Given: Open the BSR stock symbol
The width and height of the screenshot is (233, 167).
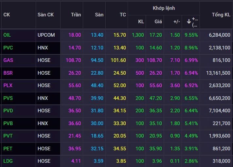Looking at the screenshot, I should click(8, 73).
